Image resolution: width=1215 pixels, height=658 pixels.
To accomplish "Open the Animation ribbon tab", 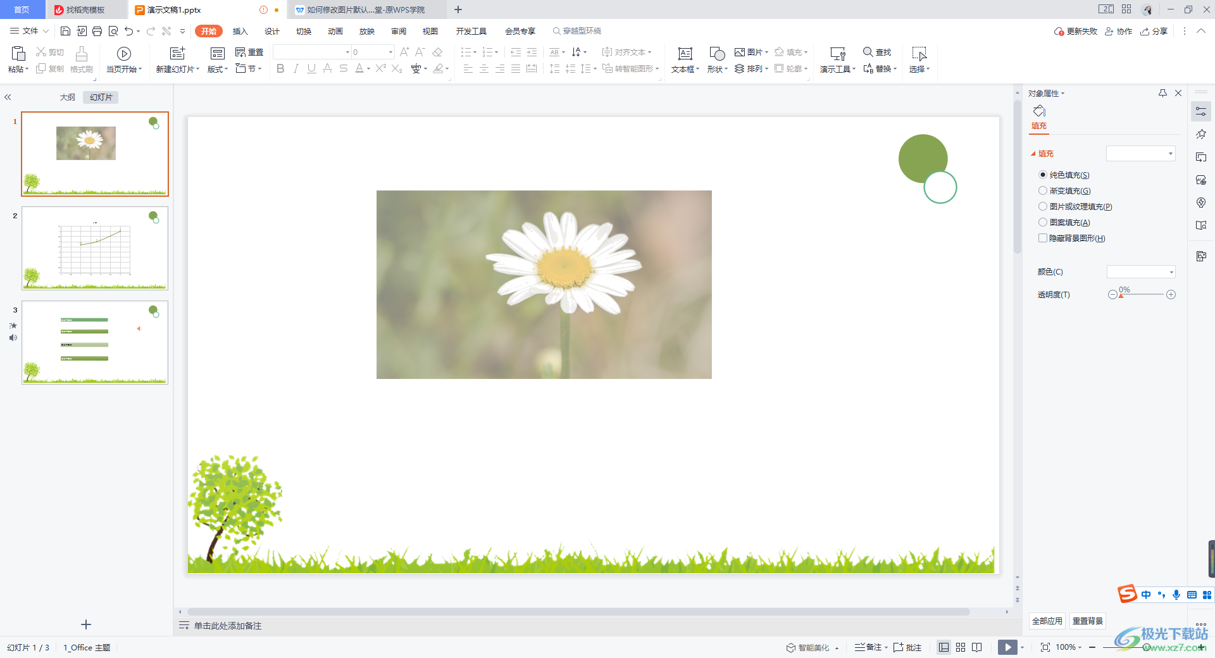I will (x=335, y=31).
